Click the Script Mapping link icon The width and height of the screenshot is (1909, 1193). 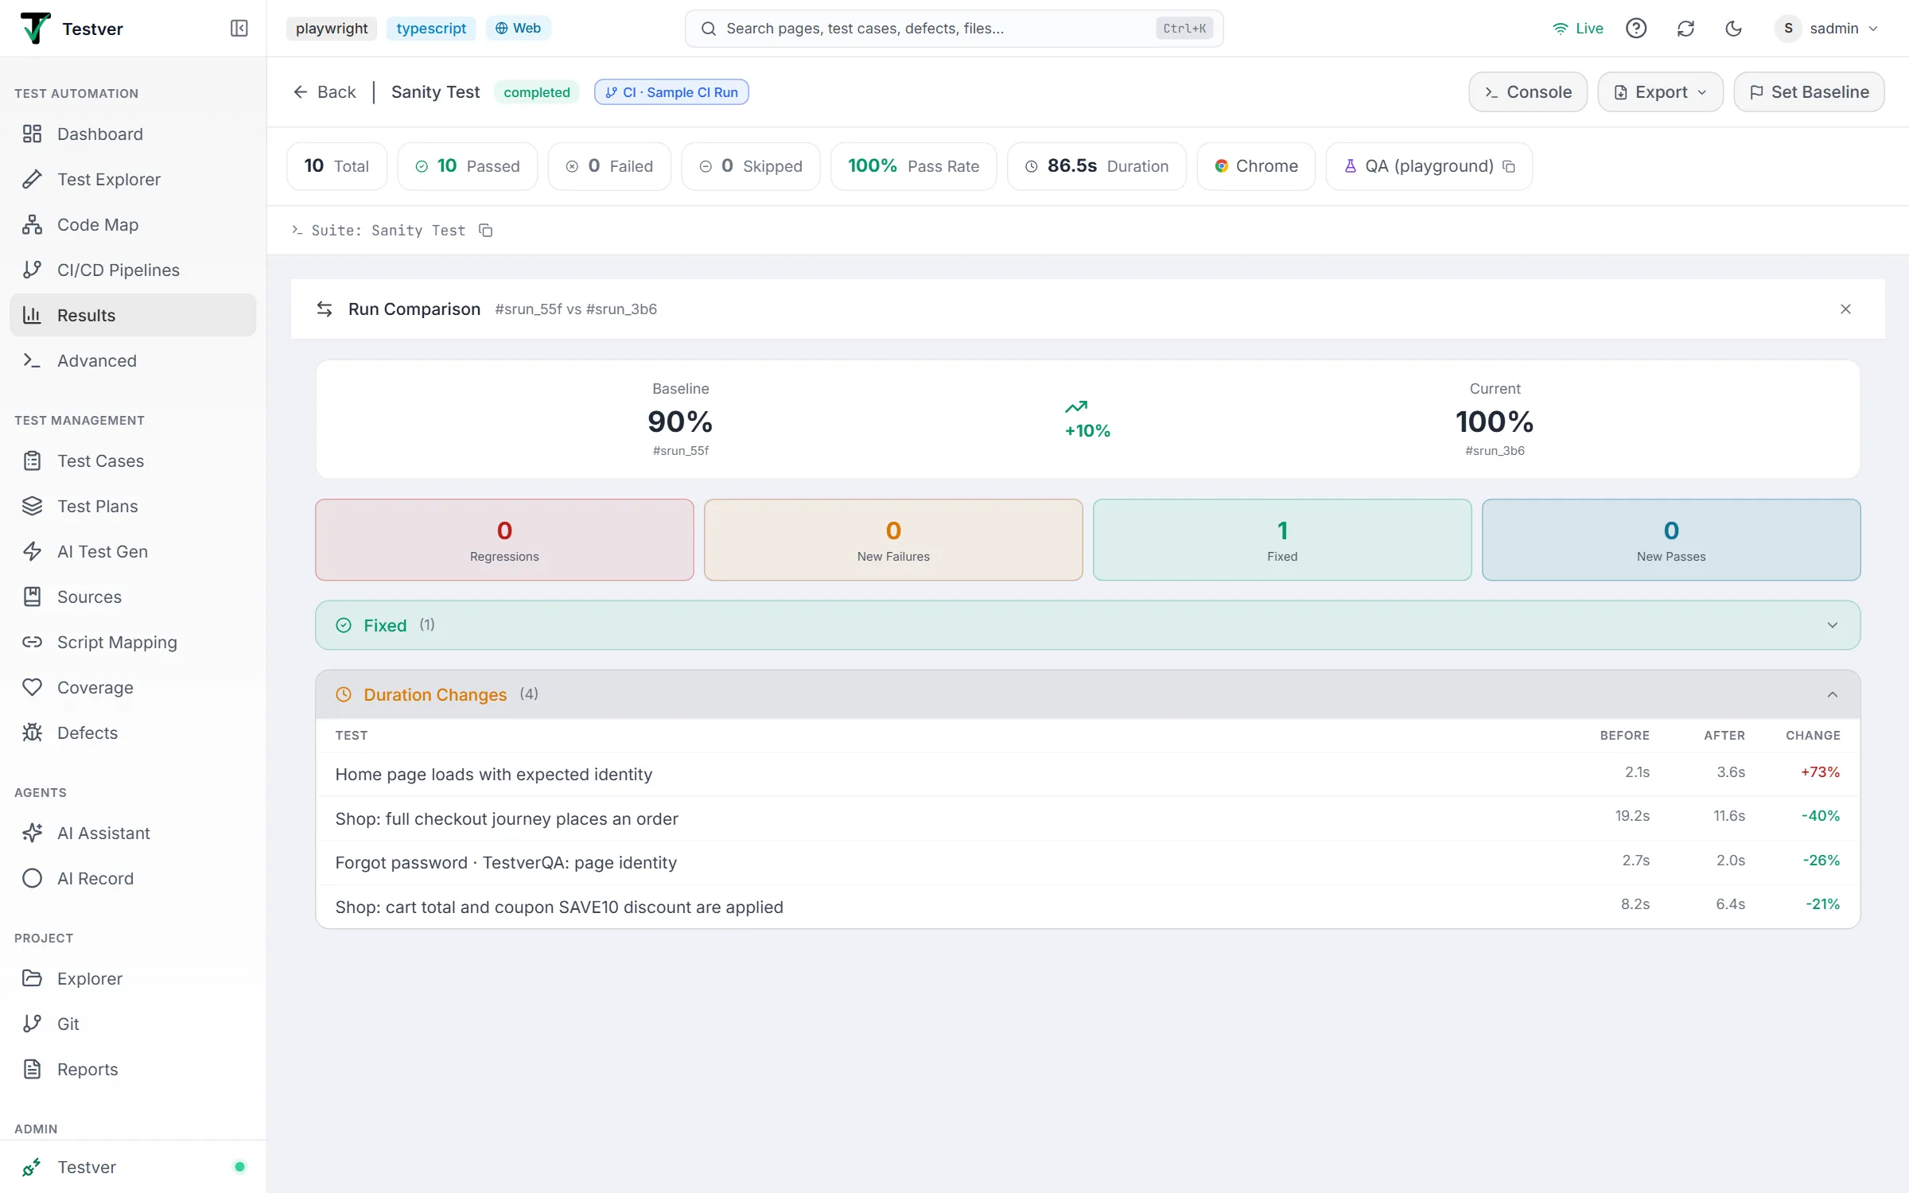point(32,643)
